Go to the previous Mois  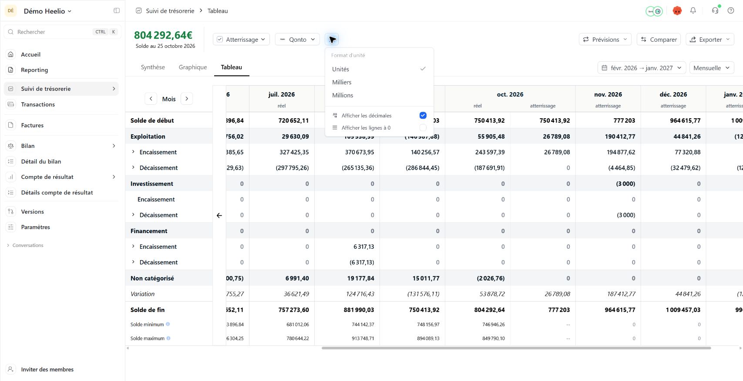[151, 99]
